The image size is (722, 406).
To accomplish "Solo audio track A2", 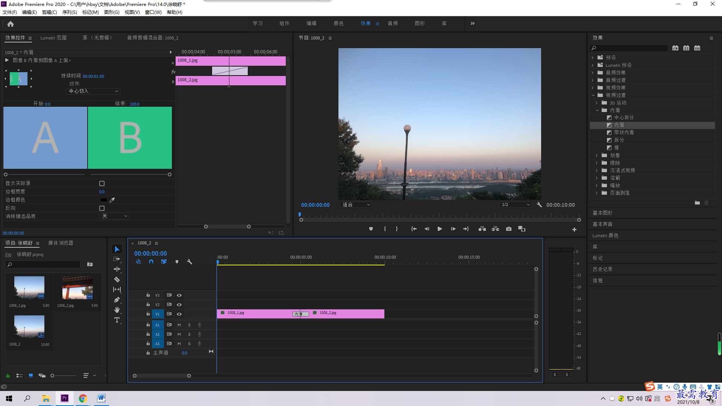I will tap(189, 335).
